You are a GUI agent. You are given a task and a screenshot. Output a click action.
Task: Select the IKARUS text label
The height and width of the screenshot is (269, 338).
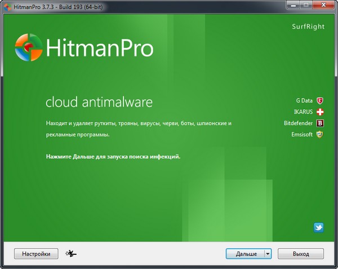(x=303, y=112)
